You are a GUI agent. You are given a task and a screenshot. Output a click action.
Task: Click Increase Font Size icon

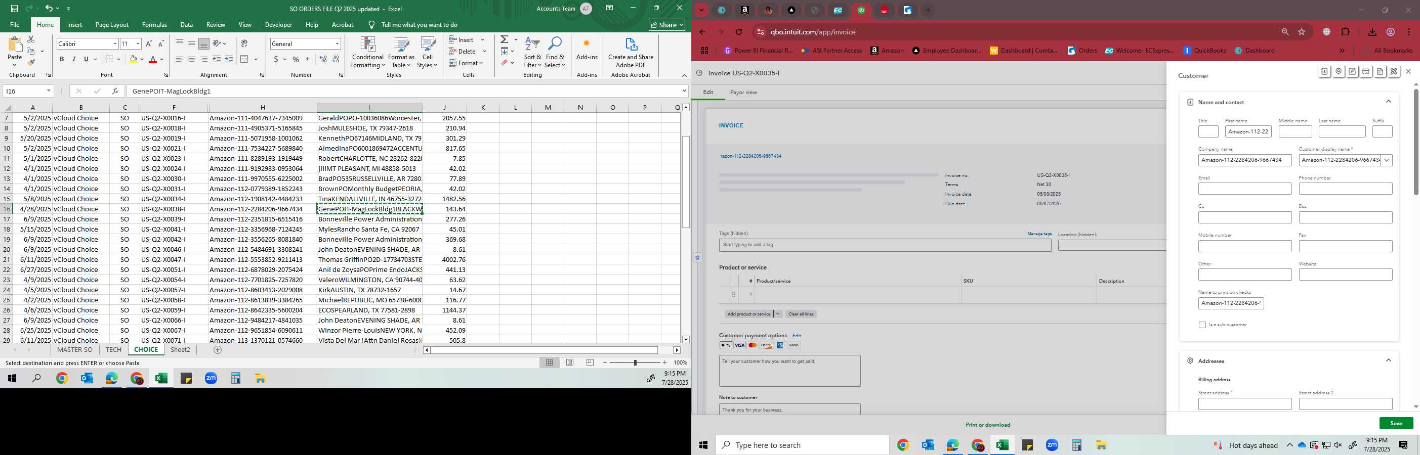[x=149, y=43]
